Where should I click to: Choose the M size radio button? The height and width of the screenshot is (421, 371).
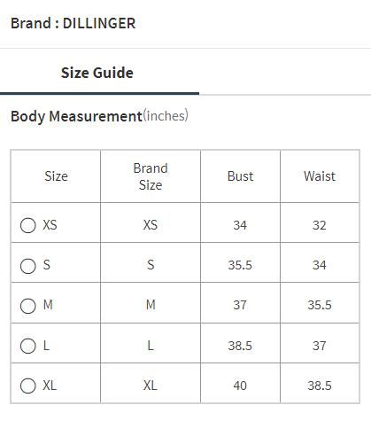point(28,306)
